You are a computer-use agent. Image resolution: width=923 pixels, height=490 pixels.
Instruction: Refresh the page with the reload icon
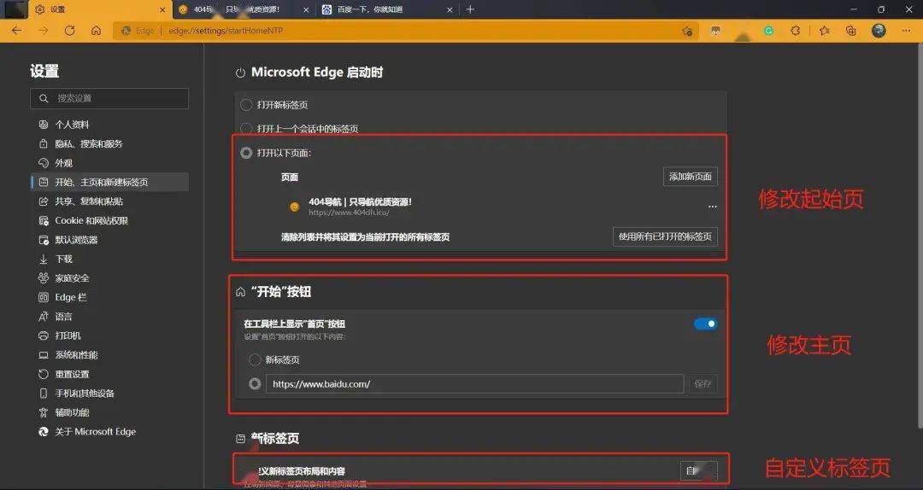point(69,31)
